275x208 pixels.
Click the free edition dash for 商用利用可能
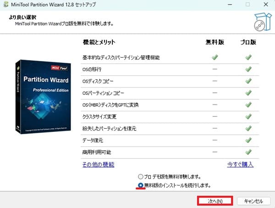tap(215, 152)
